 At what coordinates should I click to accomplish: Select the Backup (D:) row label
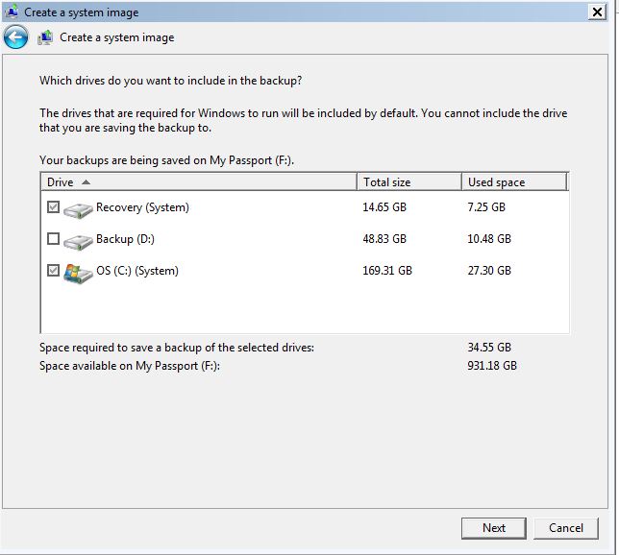point(125,239)
